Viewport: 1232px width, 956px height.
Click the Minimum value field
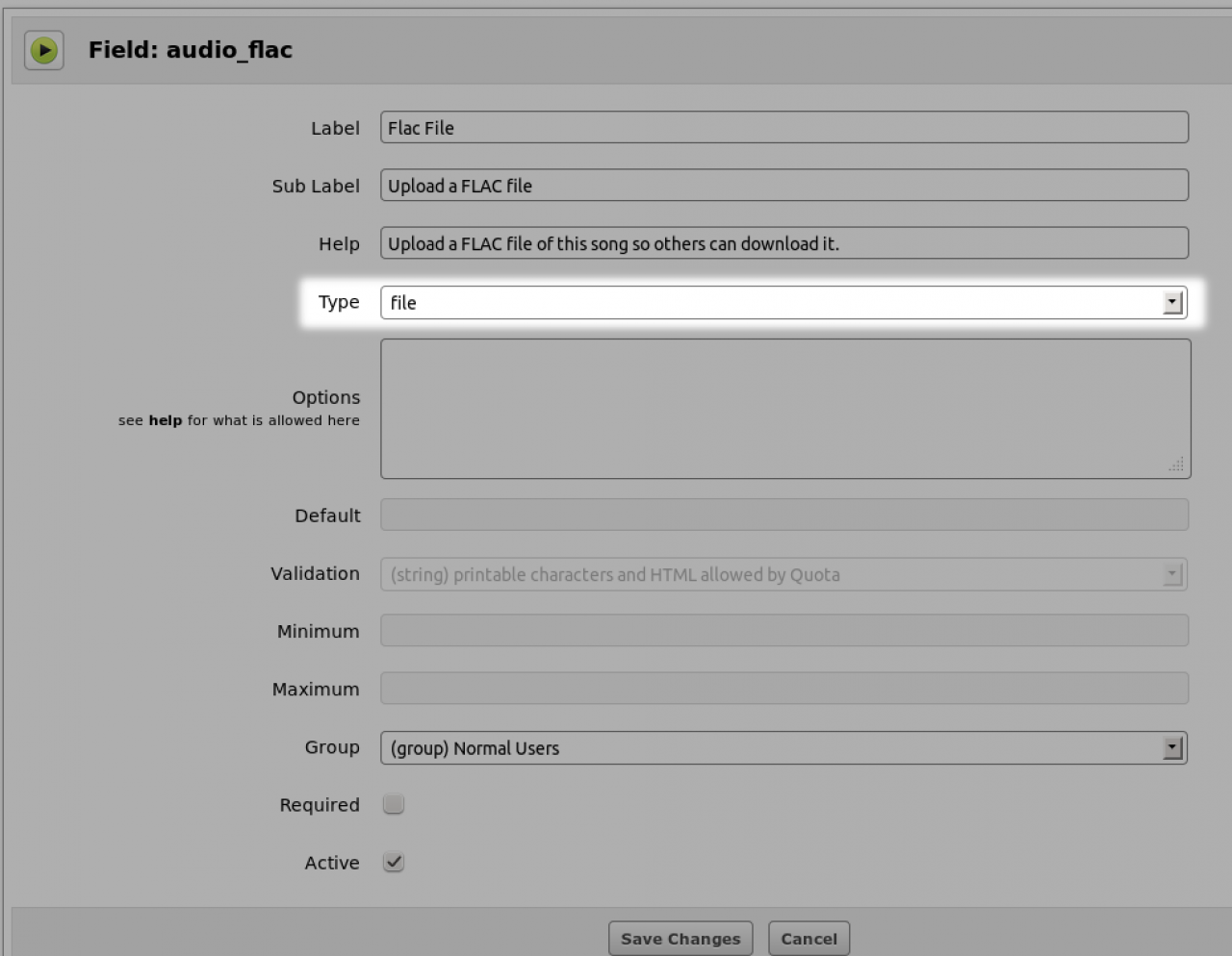pyautogui.click(x=783, y=631)
